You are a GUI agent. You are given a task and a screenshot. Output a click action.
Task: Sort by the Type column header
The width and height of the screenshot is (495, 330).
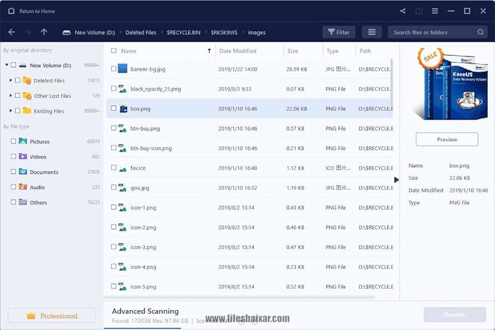pyautogui.click(x=332, y=51)
